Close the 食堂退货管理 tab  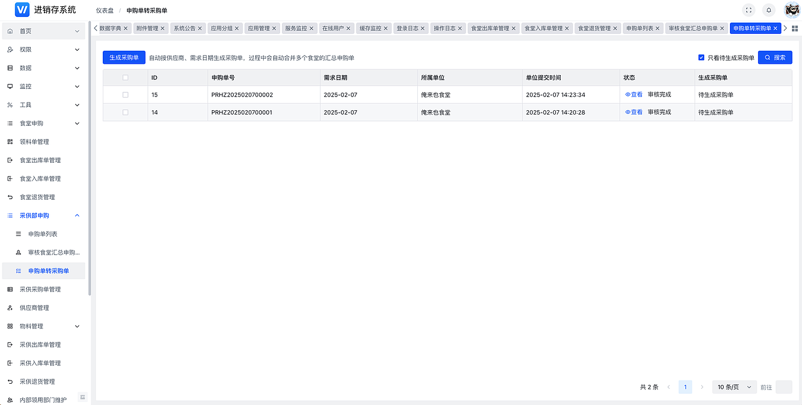615,28
